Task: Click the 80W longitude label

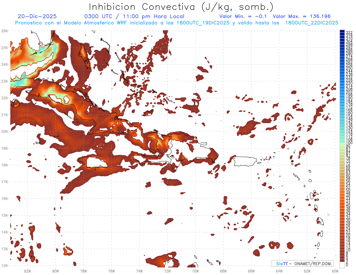Action: click(x=55, y=271)
